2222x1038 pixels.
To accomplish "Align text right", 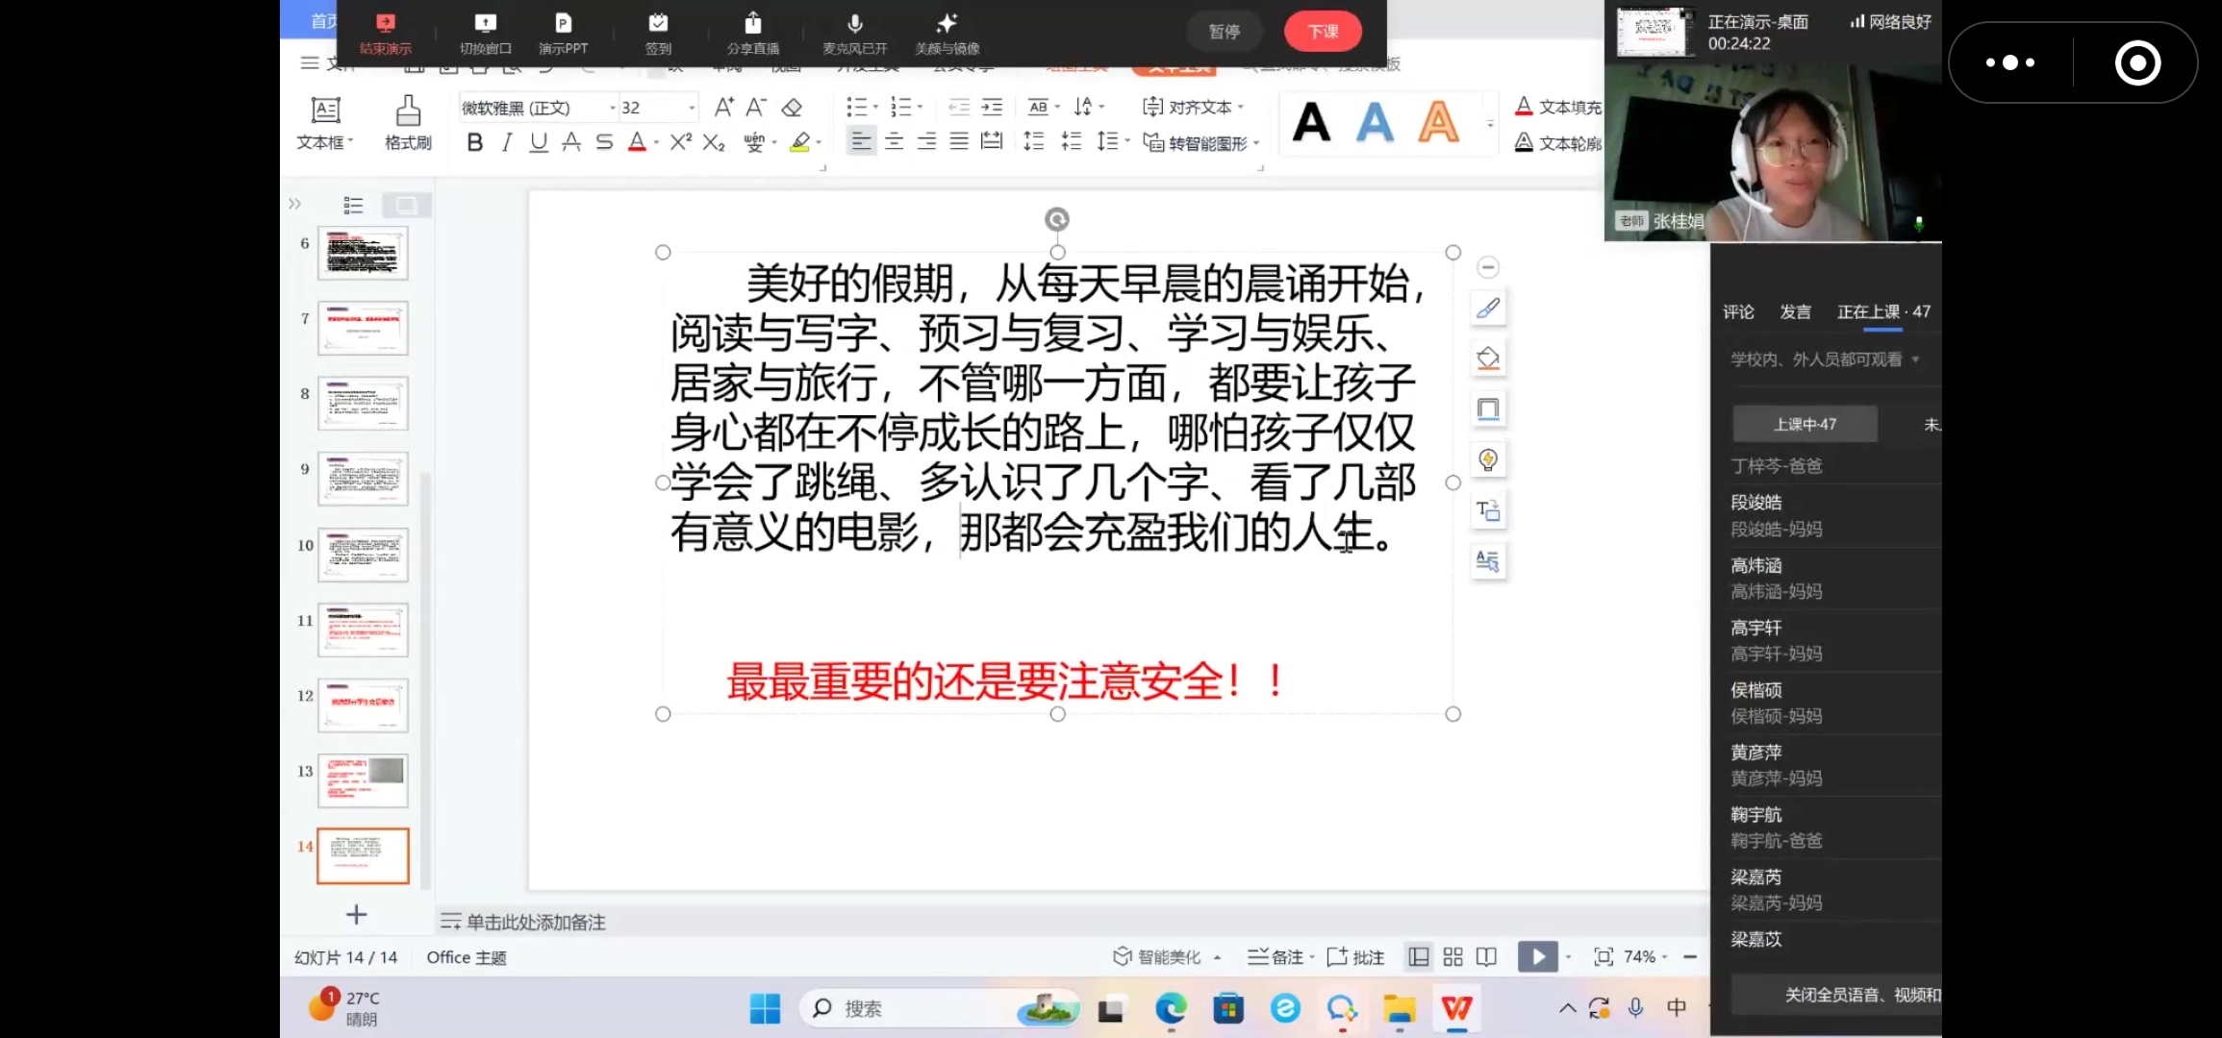I will click(x=926, y=142).
